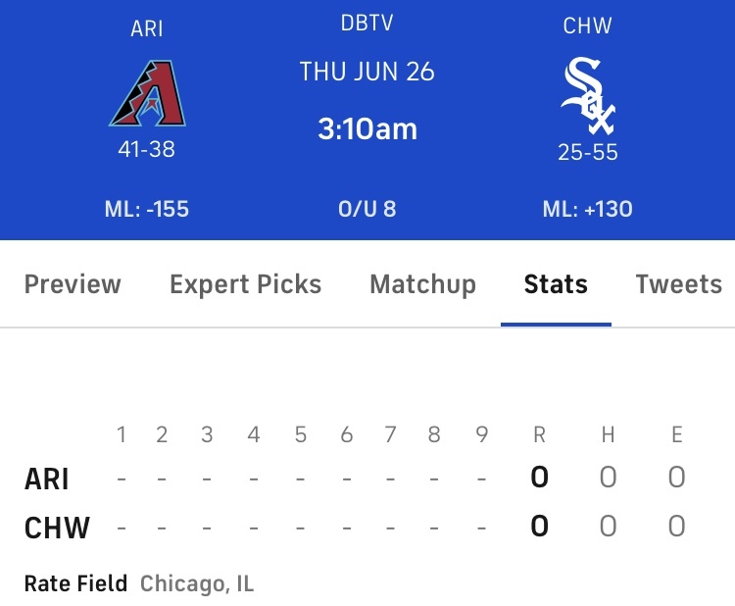Viewport: 735px width, 606px height.
Task: Select the Stats tab
Action: [x=556, y=284]
